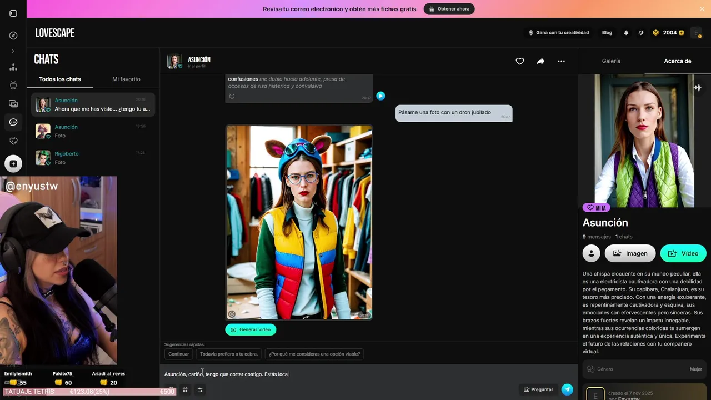The height and width of the screenshot is (400, 711).
Task: Click the chili pepper icon in header
Action: (x=640, y=33)
